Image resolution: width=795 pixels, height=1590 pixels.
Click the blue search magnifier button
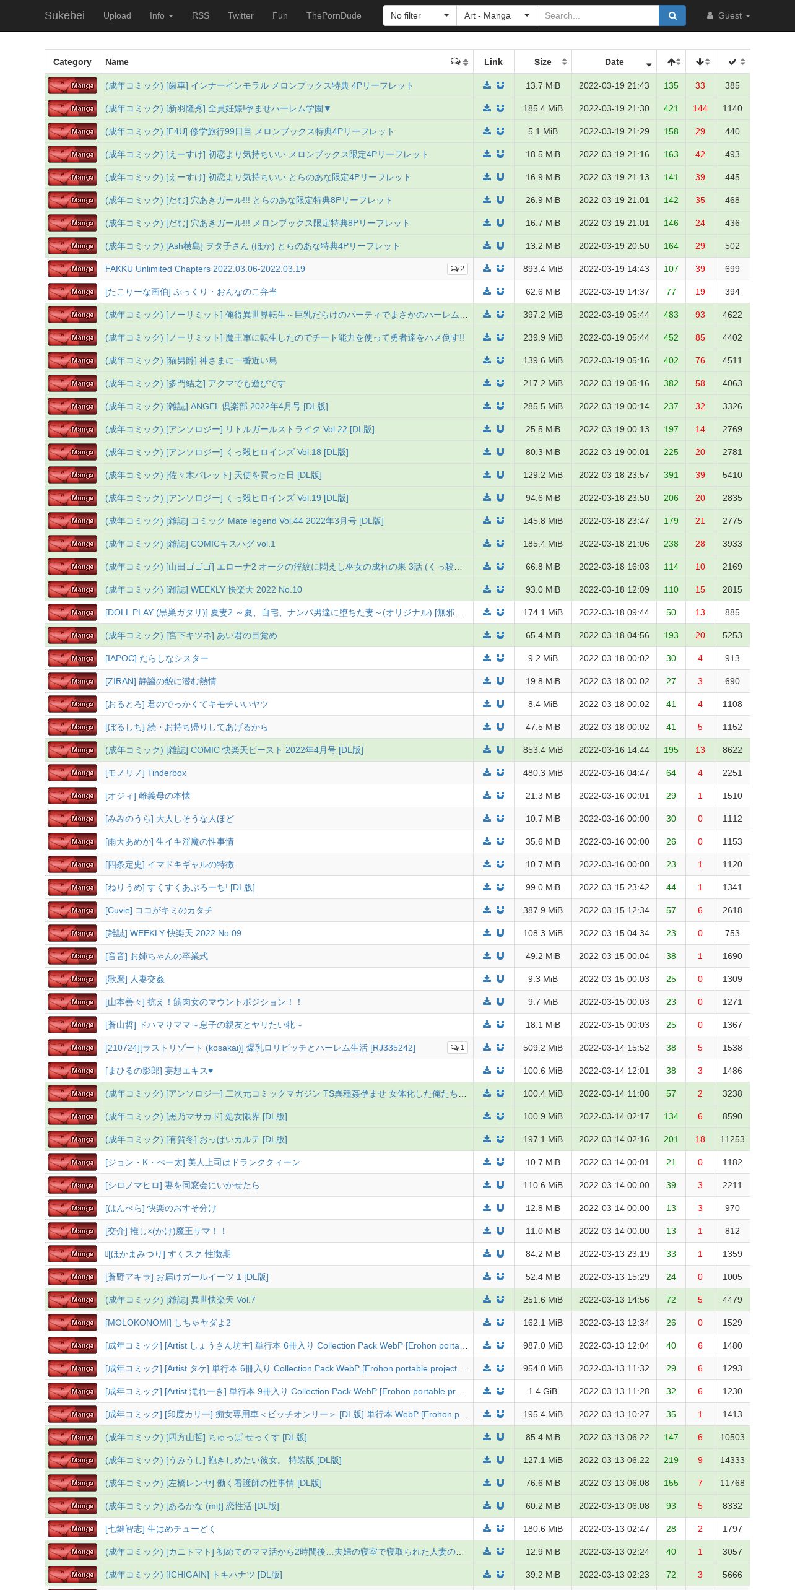click(x=672, y=15)
